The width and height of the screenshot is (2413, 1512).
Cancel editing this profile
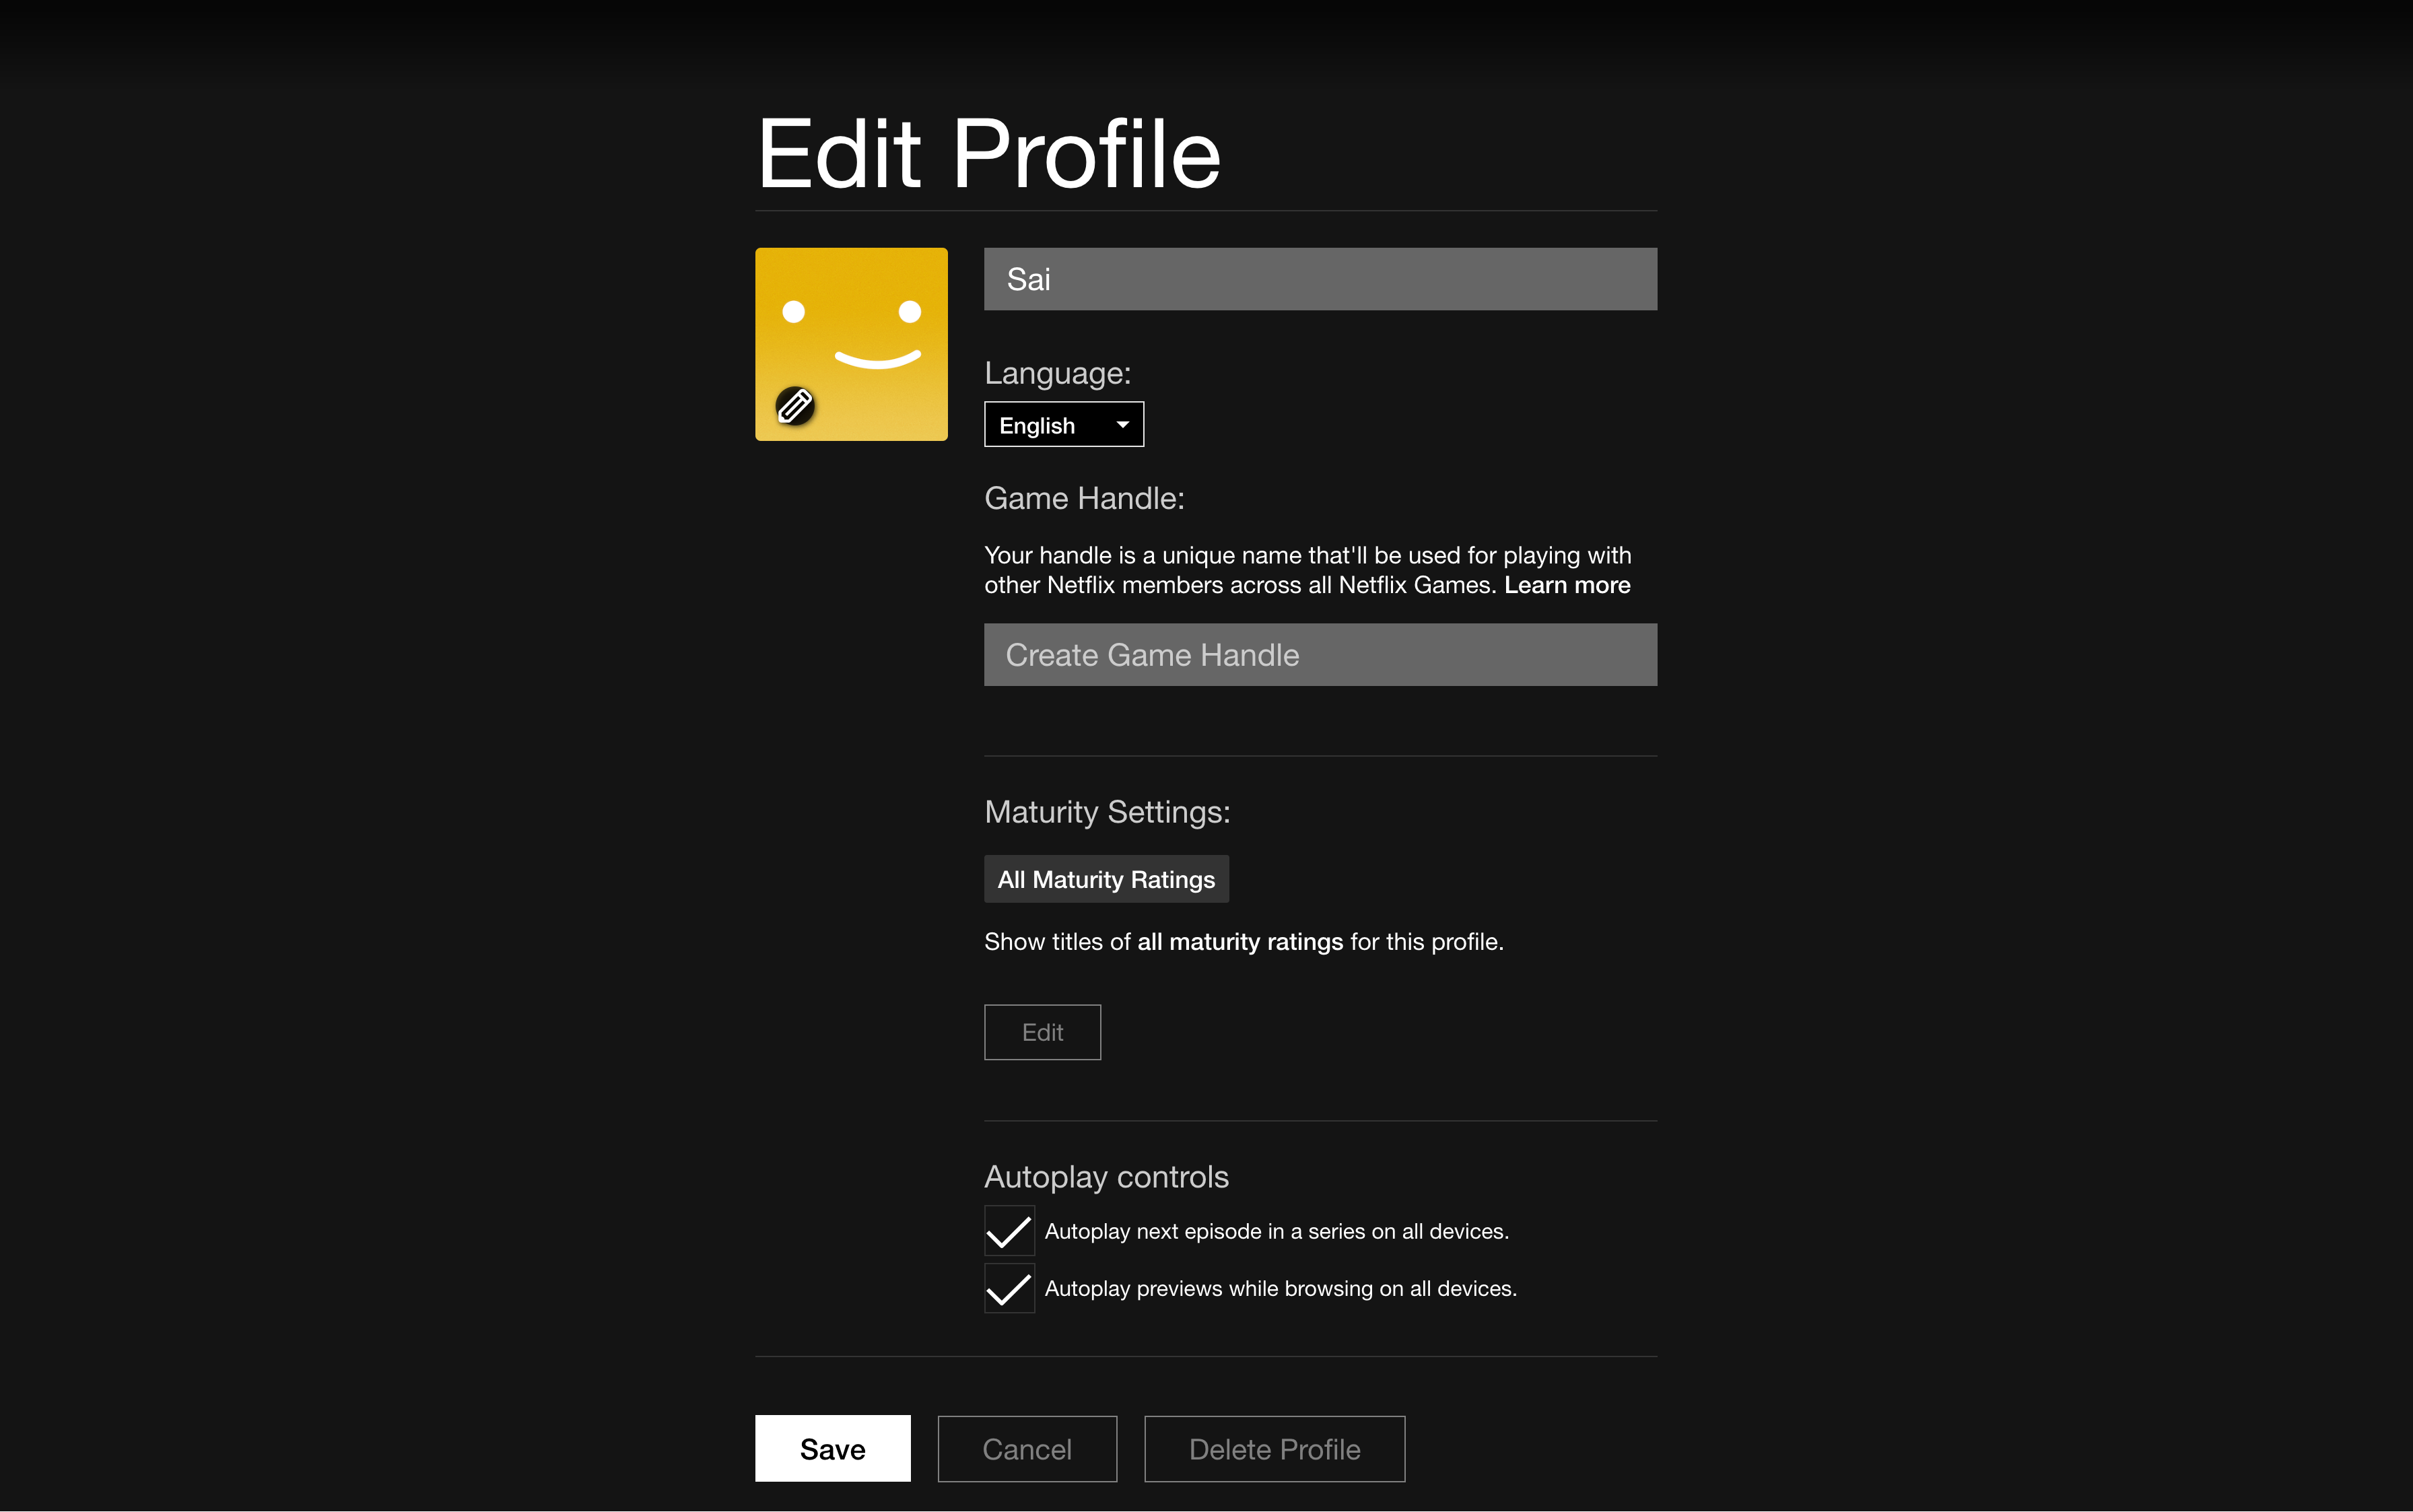point(1026,1448)
